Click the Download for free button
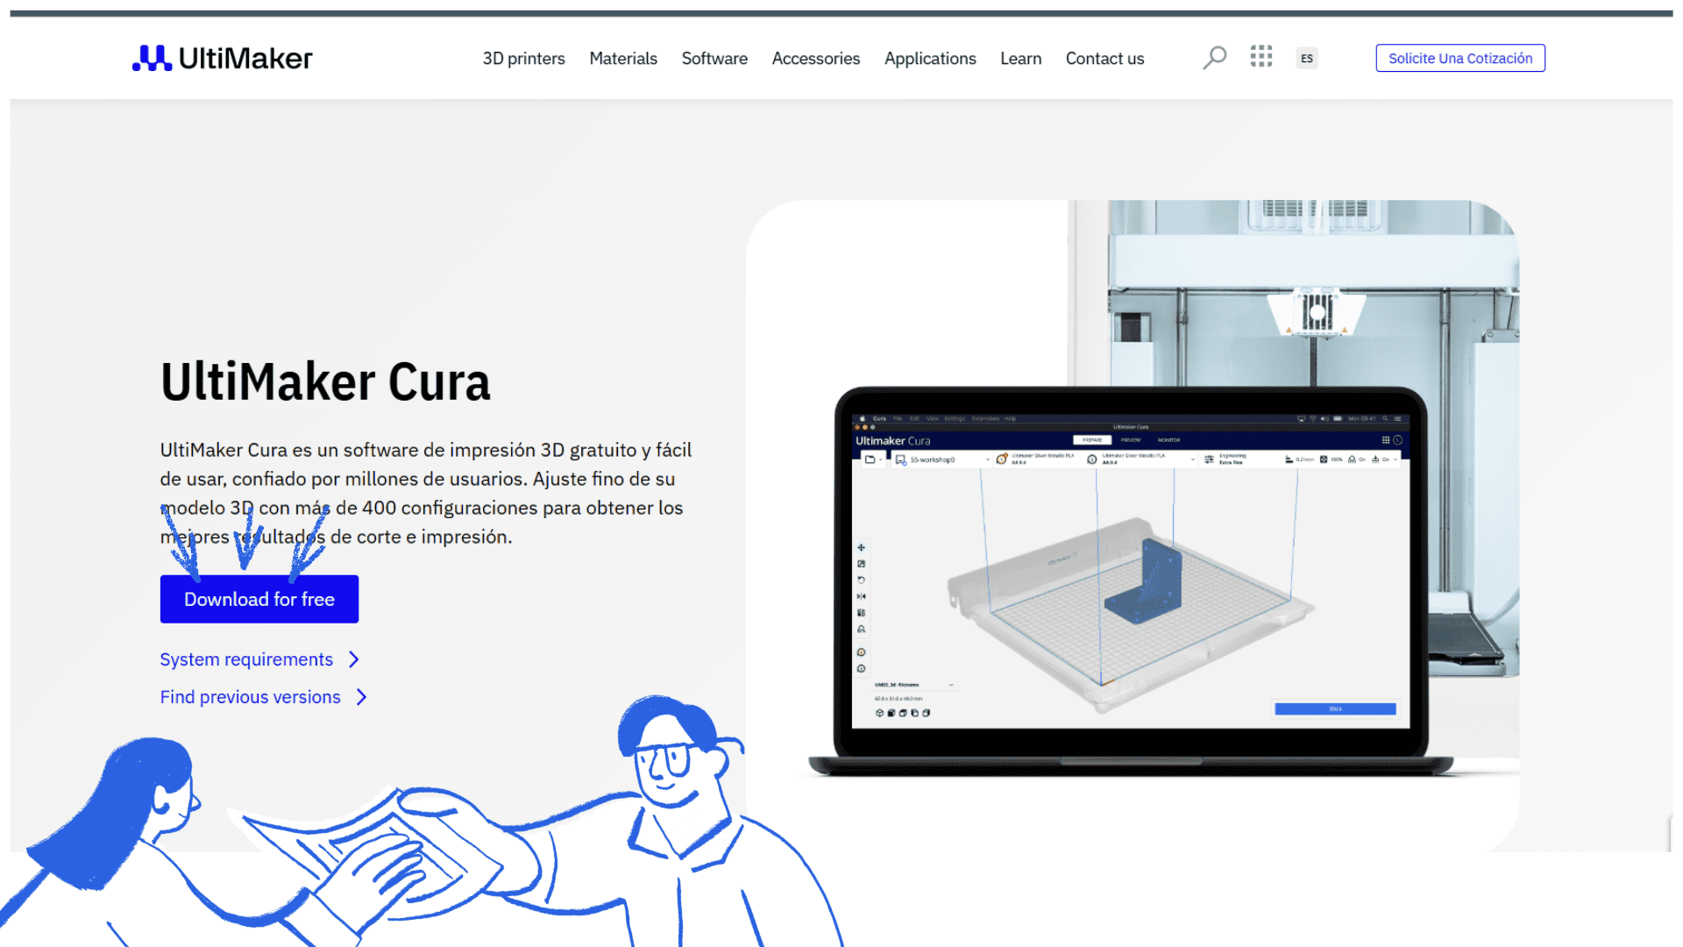 click(259, 600)
